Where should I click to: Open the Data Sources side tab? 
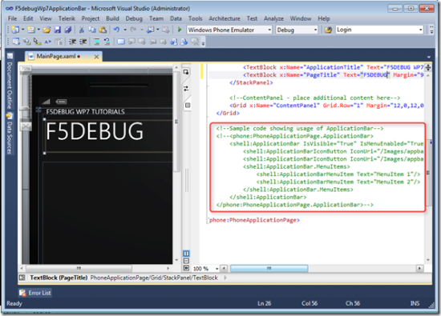(x=10, y=134)
